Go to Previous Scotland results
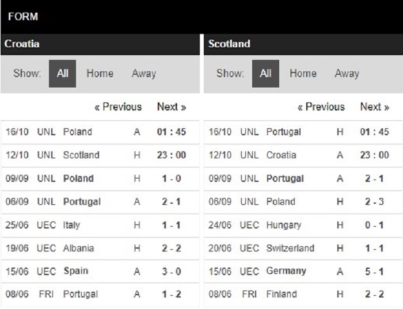This screenshot has width=403, height=309. pos(321,107)
